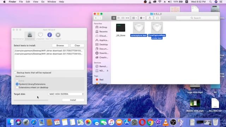Switch Finder to column view
Viewport: 226px width, 127px height.
[123, 18]
